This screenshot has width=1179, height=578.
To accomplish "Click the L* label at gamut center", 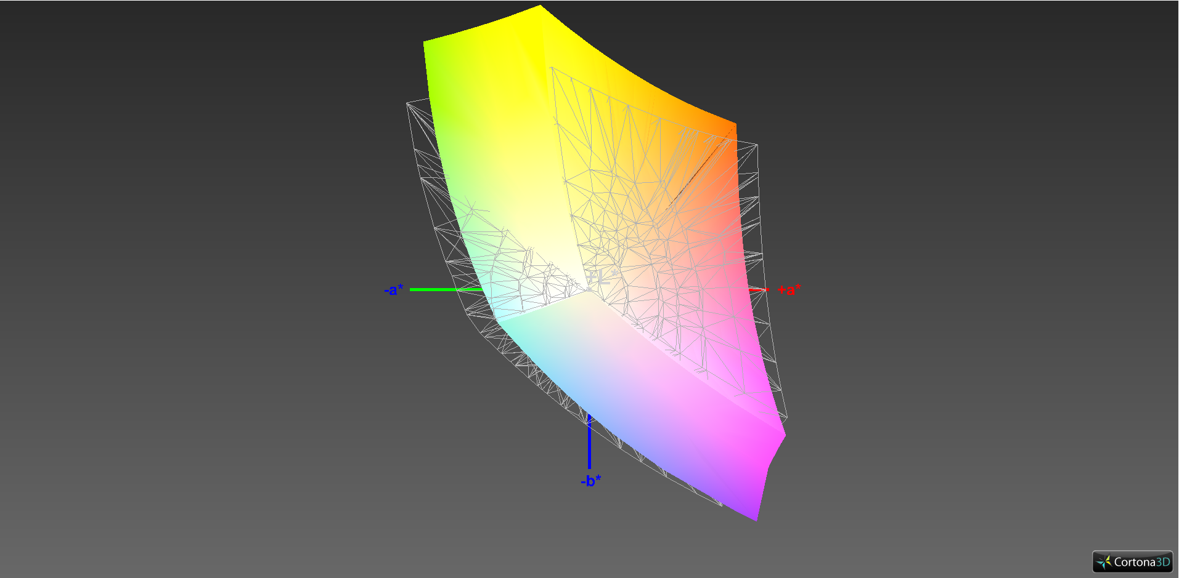I will 602,278.
